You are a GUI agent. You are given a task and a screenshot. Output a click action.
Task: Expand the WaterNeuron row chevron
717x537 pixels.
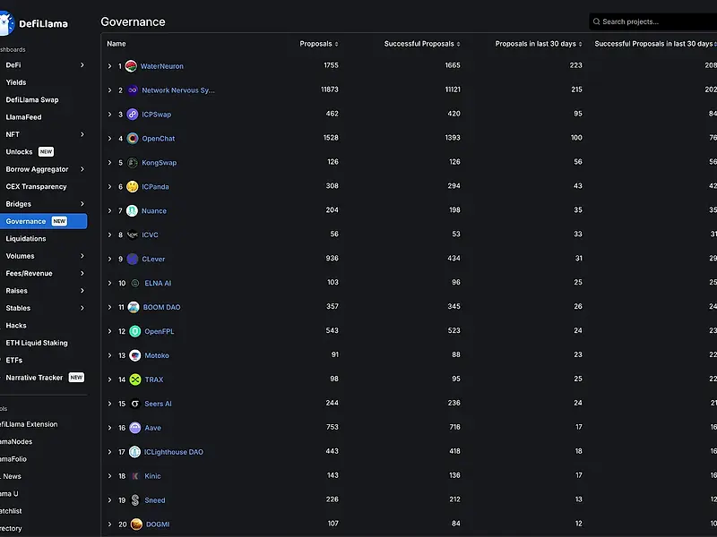click(109, 66)
